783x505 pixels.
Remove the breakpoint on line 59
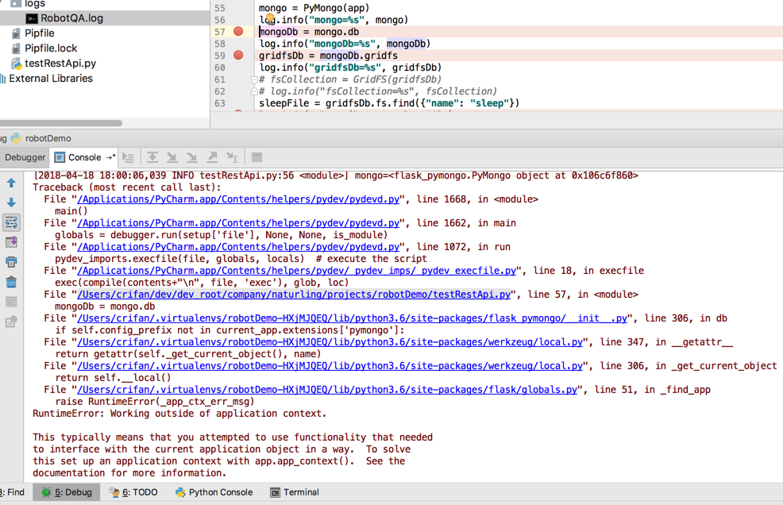tap(239, 55)
